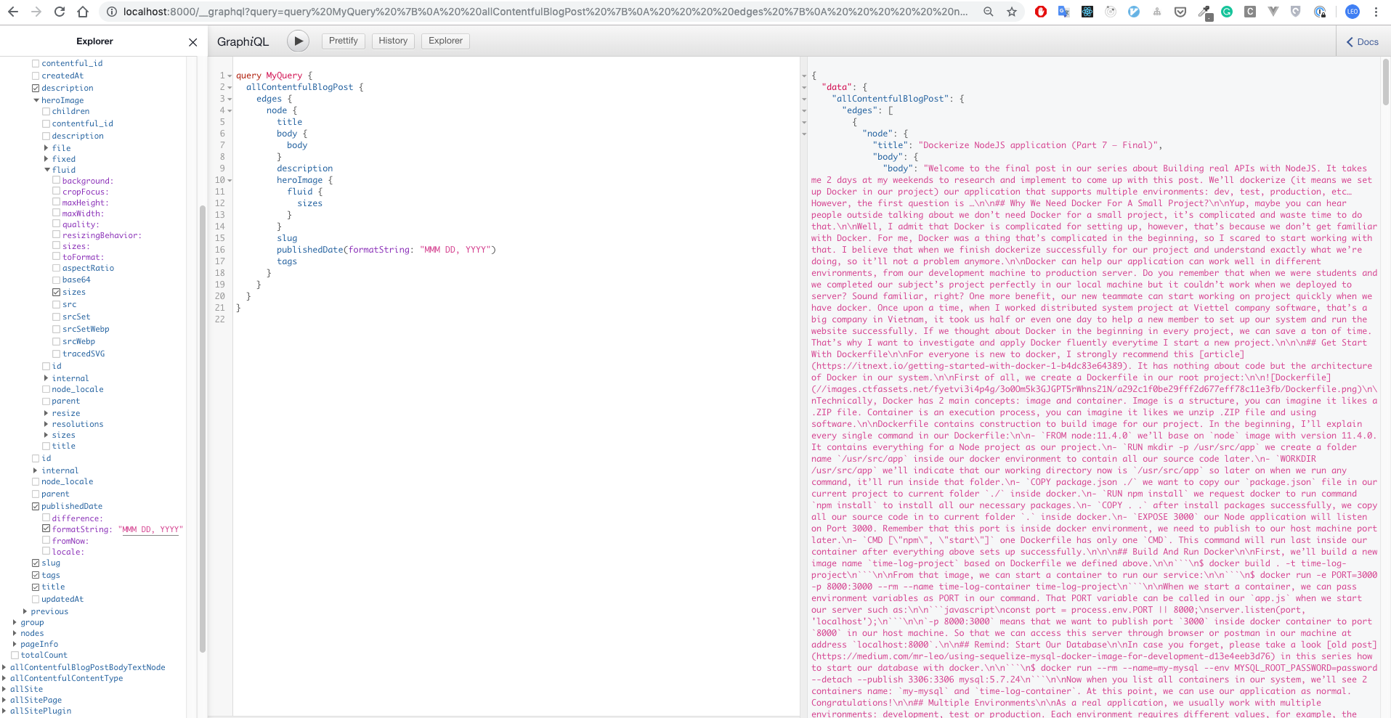The image size is (1391, 718).
Task: Bookmark the page via the star icon
Action: tap(1012, 12)
